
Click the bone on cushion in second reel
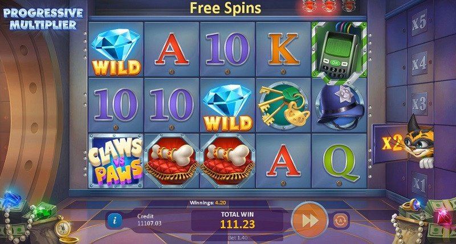172,161
